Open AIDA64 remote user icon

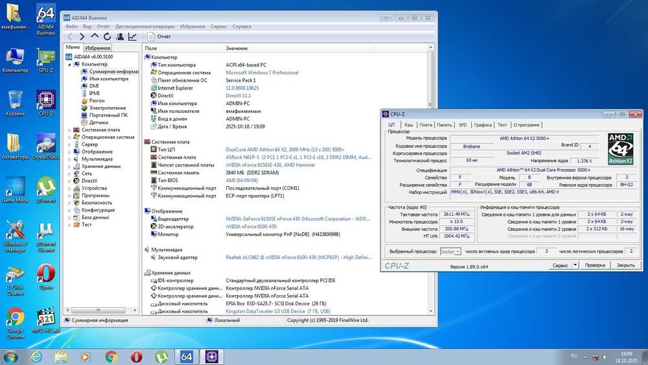click(x=120, y=37)
